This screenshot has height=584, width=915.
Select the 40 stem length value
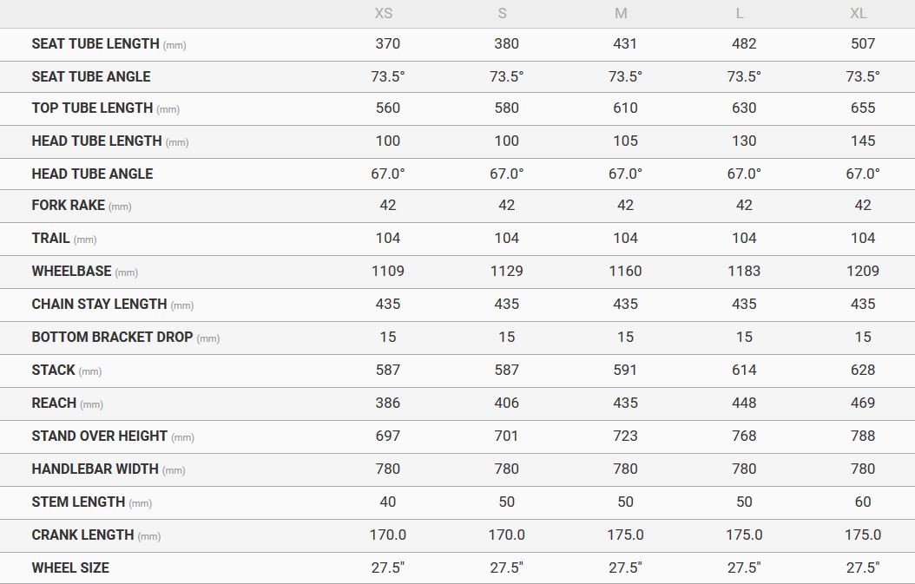[388, 502]
